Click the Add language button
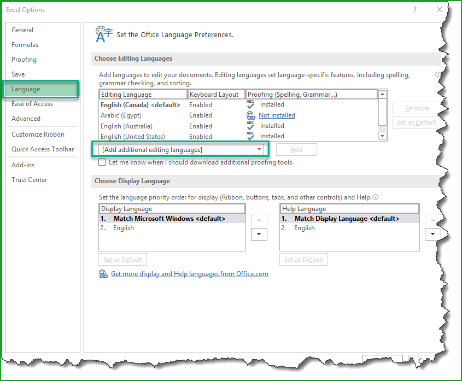Image resolution: width=462 pixels, height=381 pixels. pos(296,150)
